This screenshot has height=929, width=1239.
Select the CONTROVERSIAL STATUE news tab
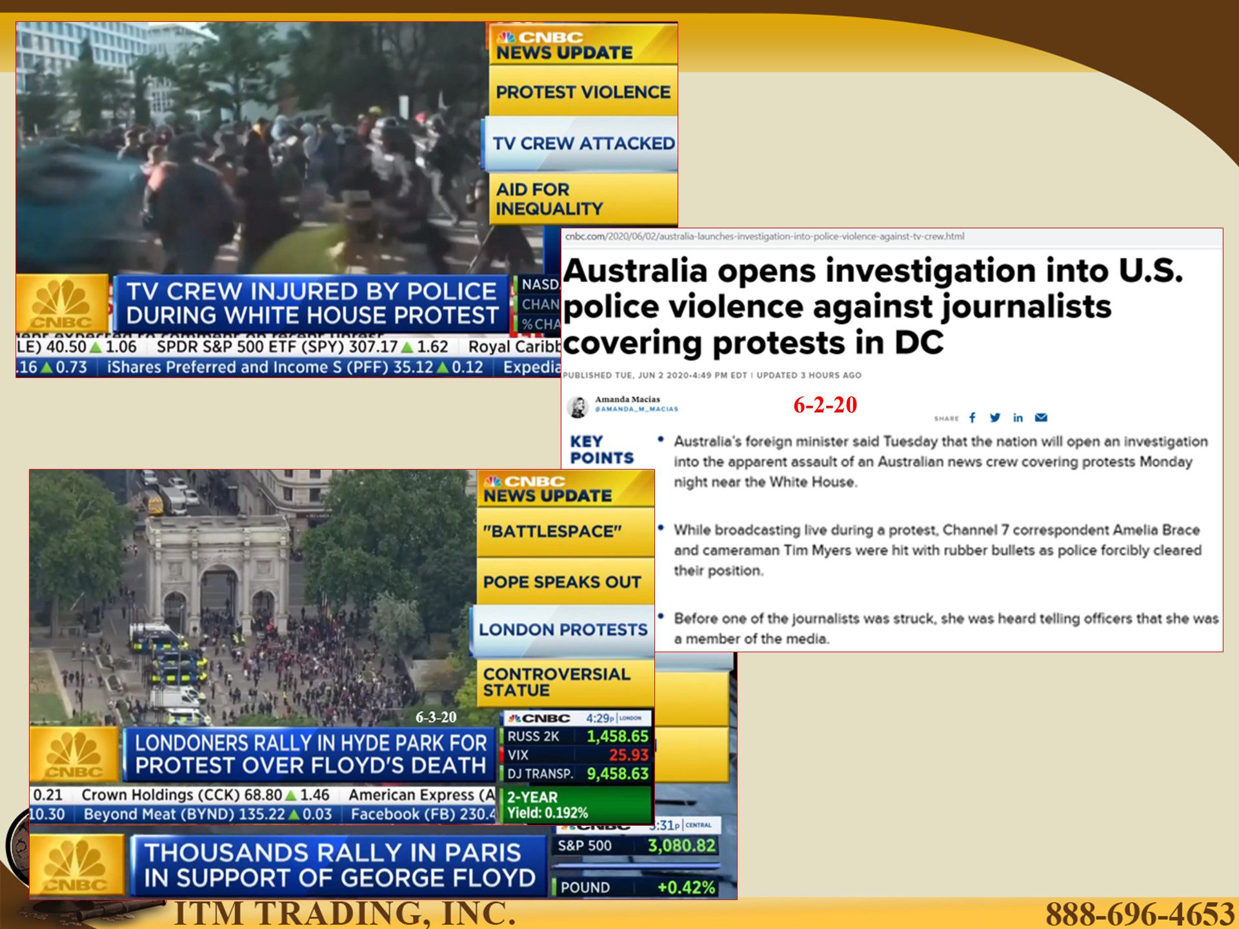(565, 682)
